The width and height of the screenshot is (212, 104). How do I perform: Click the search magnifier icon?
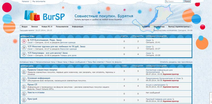167,1
